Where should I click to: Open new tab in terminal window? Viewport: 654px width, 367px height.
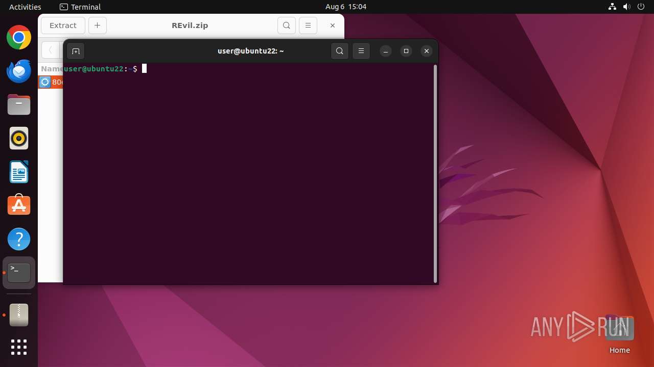[76, 51]
